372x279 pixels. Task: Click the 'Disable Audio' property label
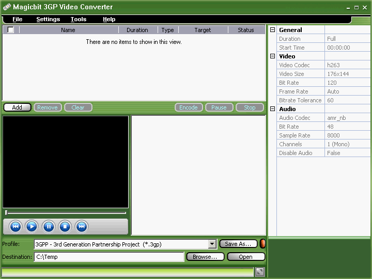click(x=296, y=153)
